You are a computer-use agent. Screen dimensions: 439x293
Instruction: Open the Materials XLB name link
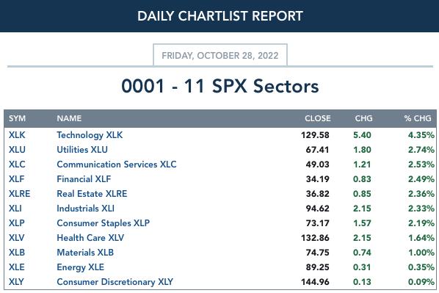click(85, 253)
